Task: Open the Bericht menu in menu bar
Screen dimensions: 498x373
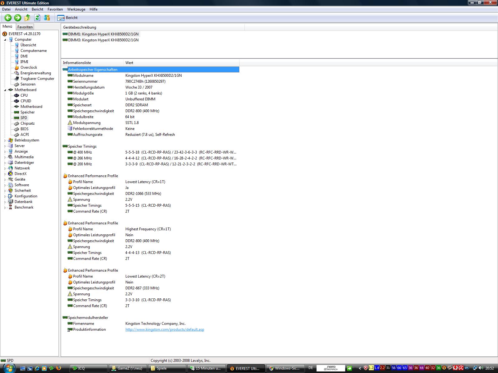Action: (x=37, y=9)
